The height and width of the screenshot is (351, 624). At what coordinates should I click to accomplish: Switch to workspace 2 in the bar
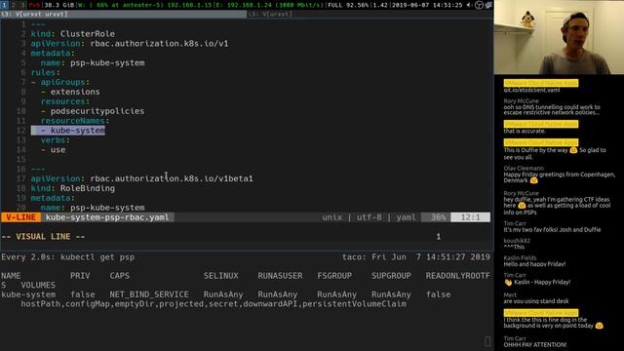[x=13, y=5]
